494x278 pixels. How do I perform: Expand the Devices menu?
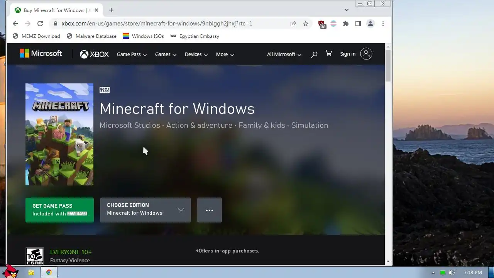[196, 54]
